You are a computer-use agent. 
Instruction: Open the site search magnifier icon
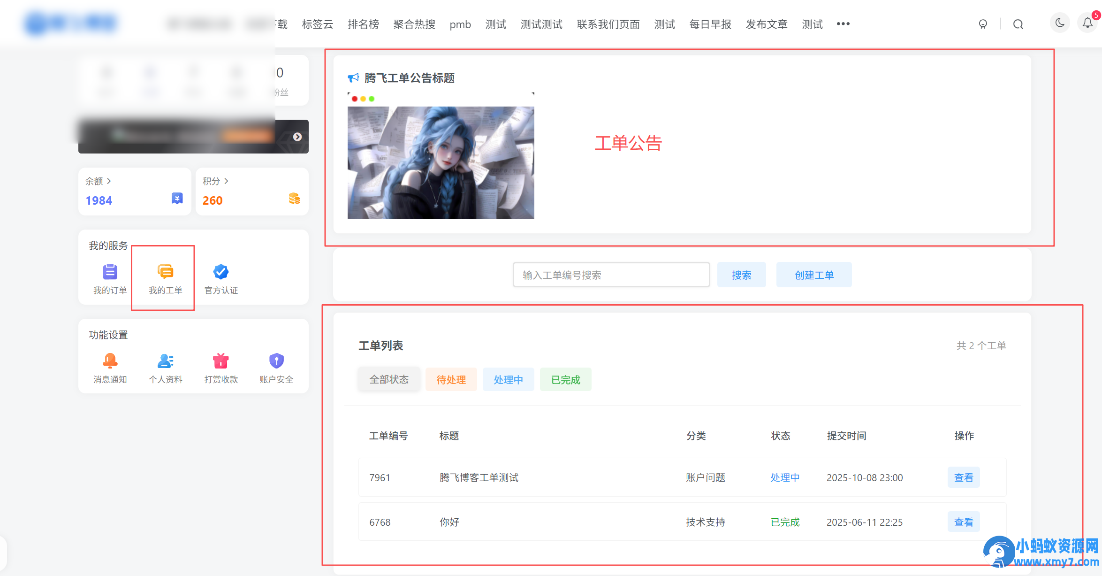coord(1018,23)
